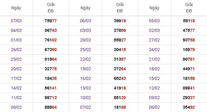
Task: Click the last Giải ĐB column header
Action: click(189, 8)
